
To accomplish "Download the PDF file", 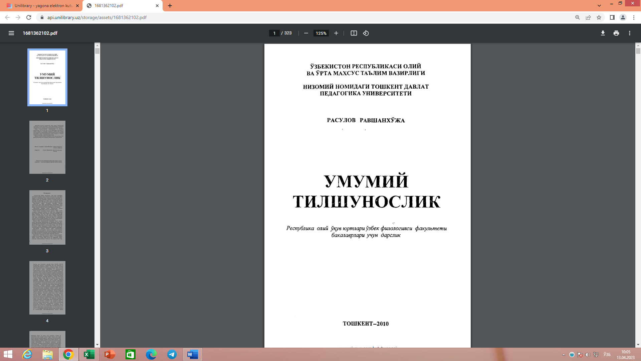I will click(x=602, y=33).
